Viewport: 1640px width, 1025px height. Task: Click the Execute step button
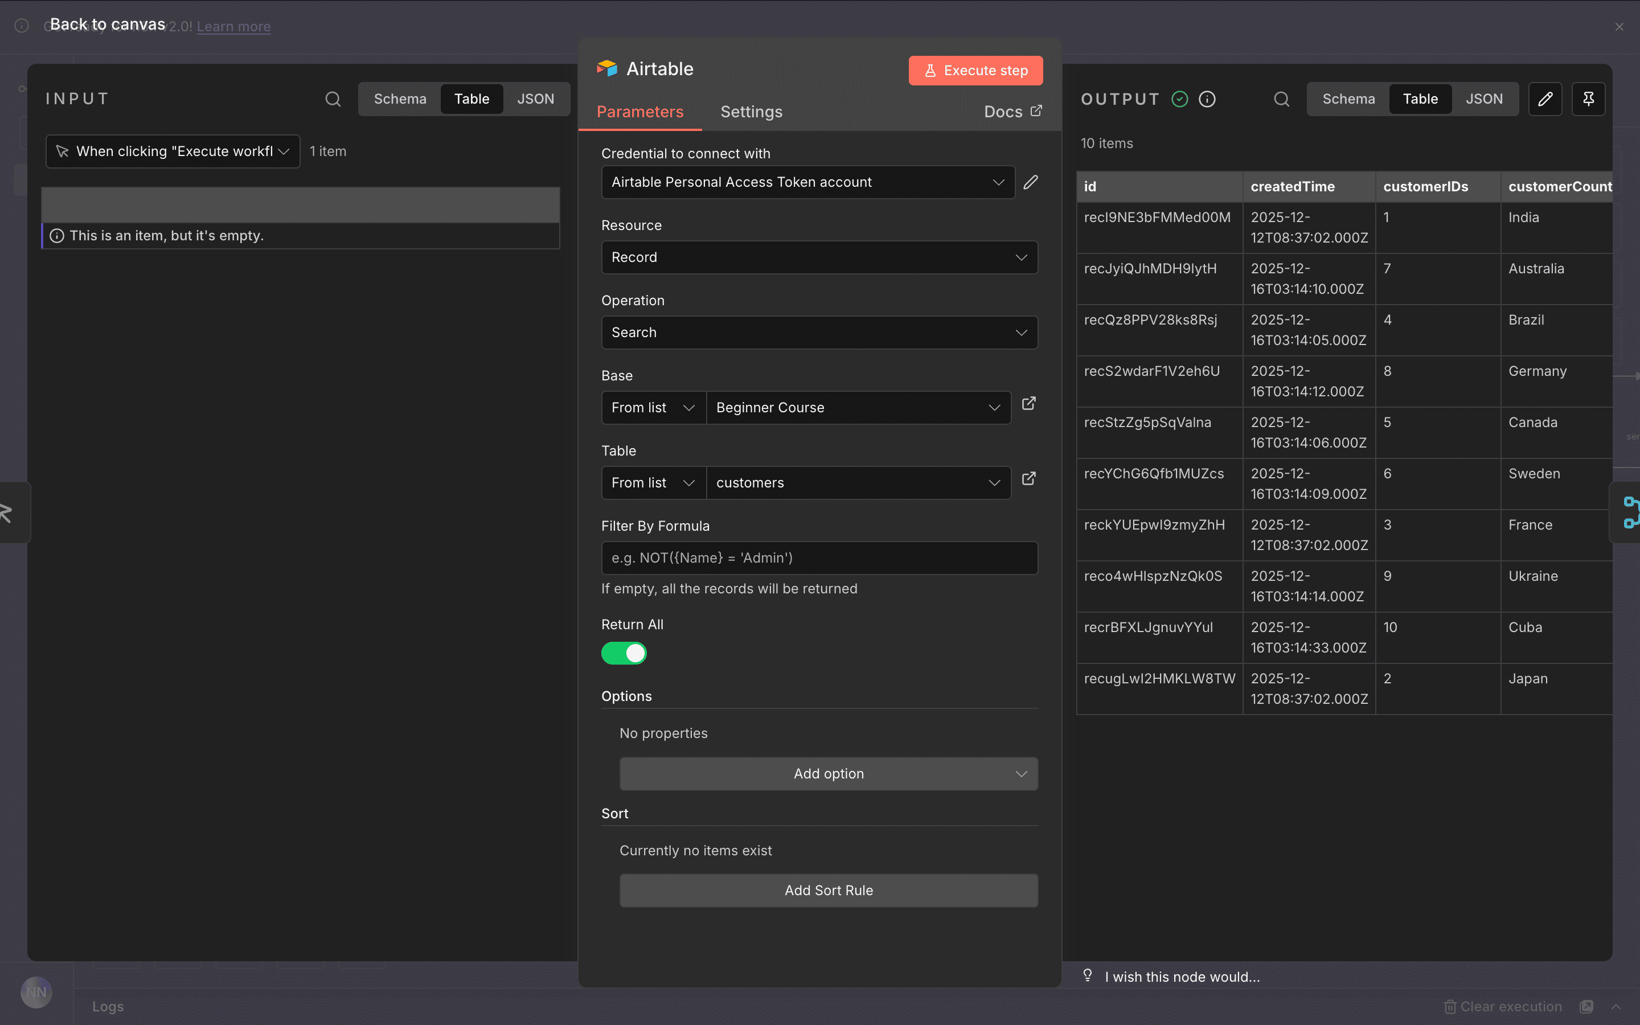pyautogui.click(x=975, y=71)
